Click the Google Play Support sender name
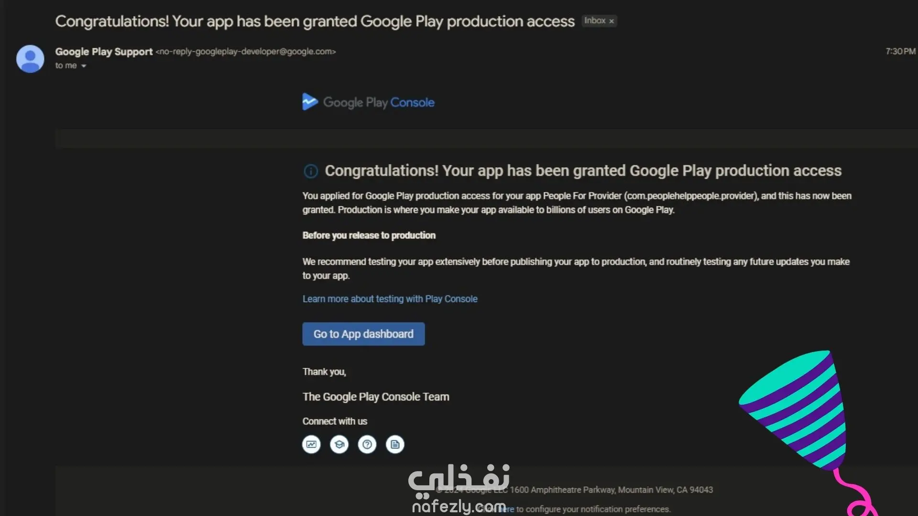 tap(104, 52)
